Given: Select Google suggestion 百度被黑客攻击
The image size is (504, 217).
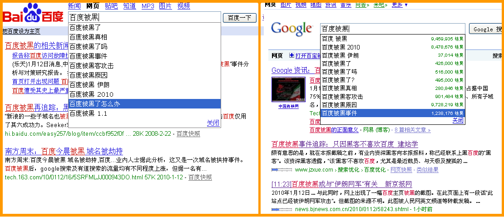Looking at the screenshot, I should tap(392, 96).
